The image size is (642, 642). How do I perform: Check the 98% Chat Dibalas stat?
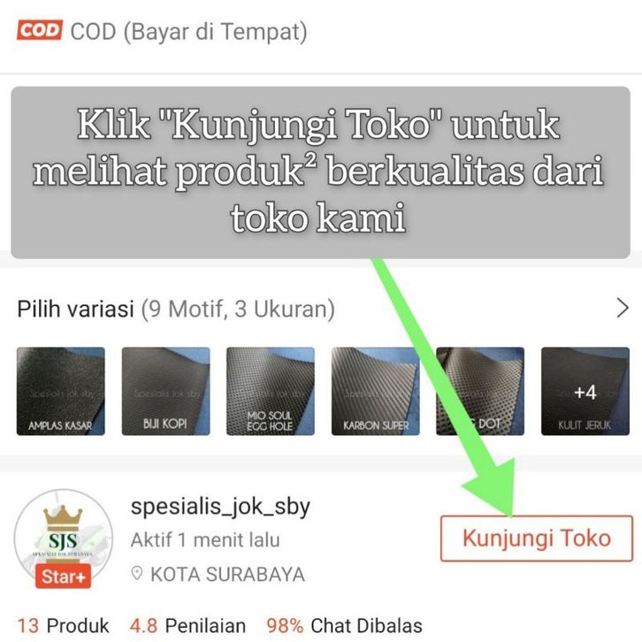(344, 625)
